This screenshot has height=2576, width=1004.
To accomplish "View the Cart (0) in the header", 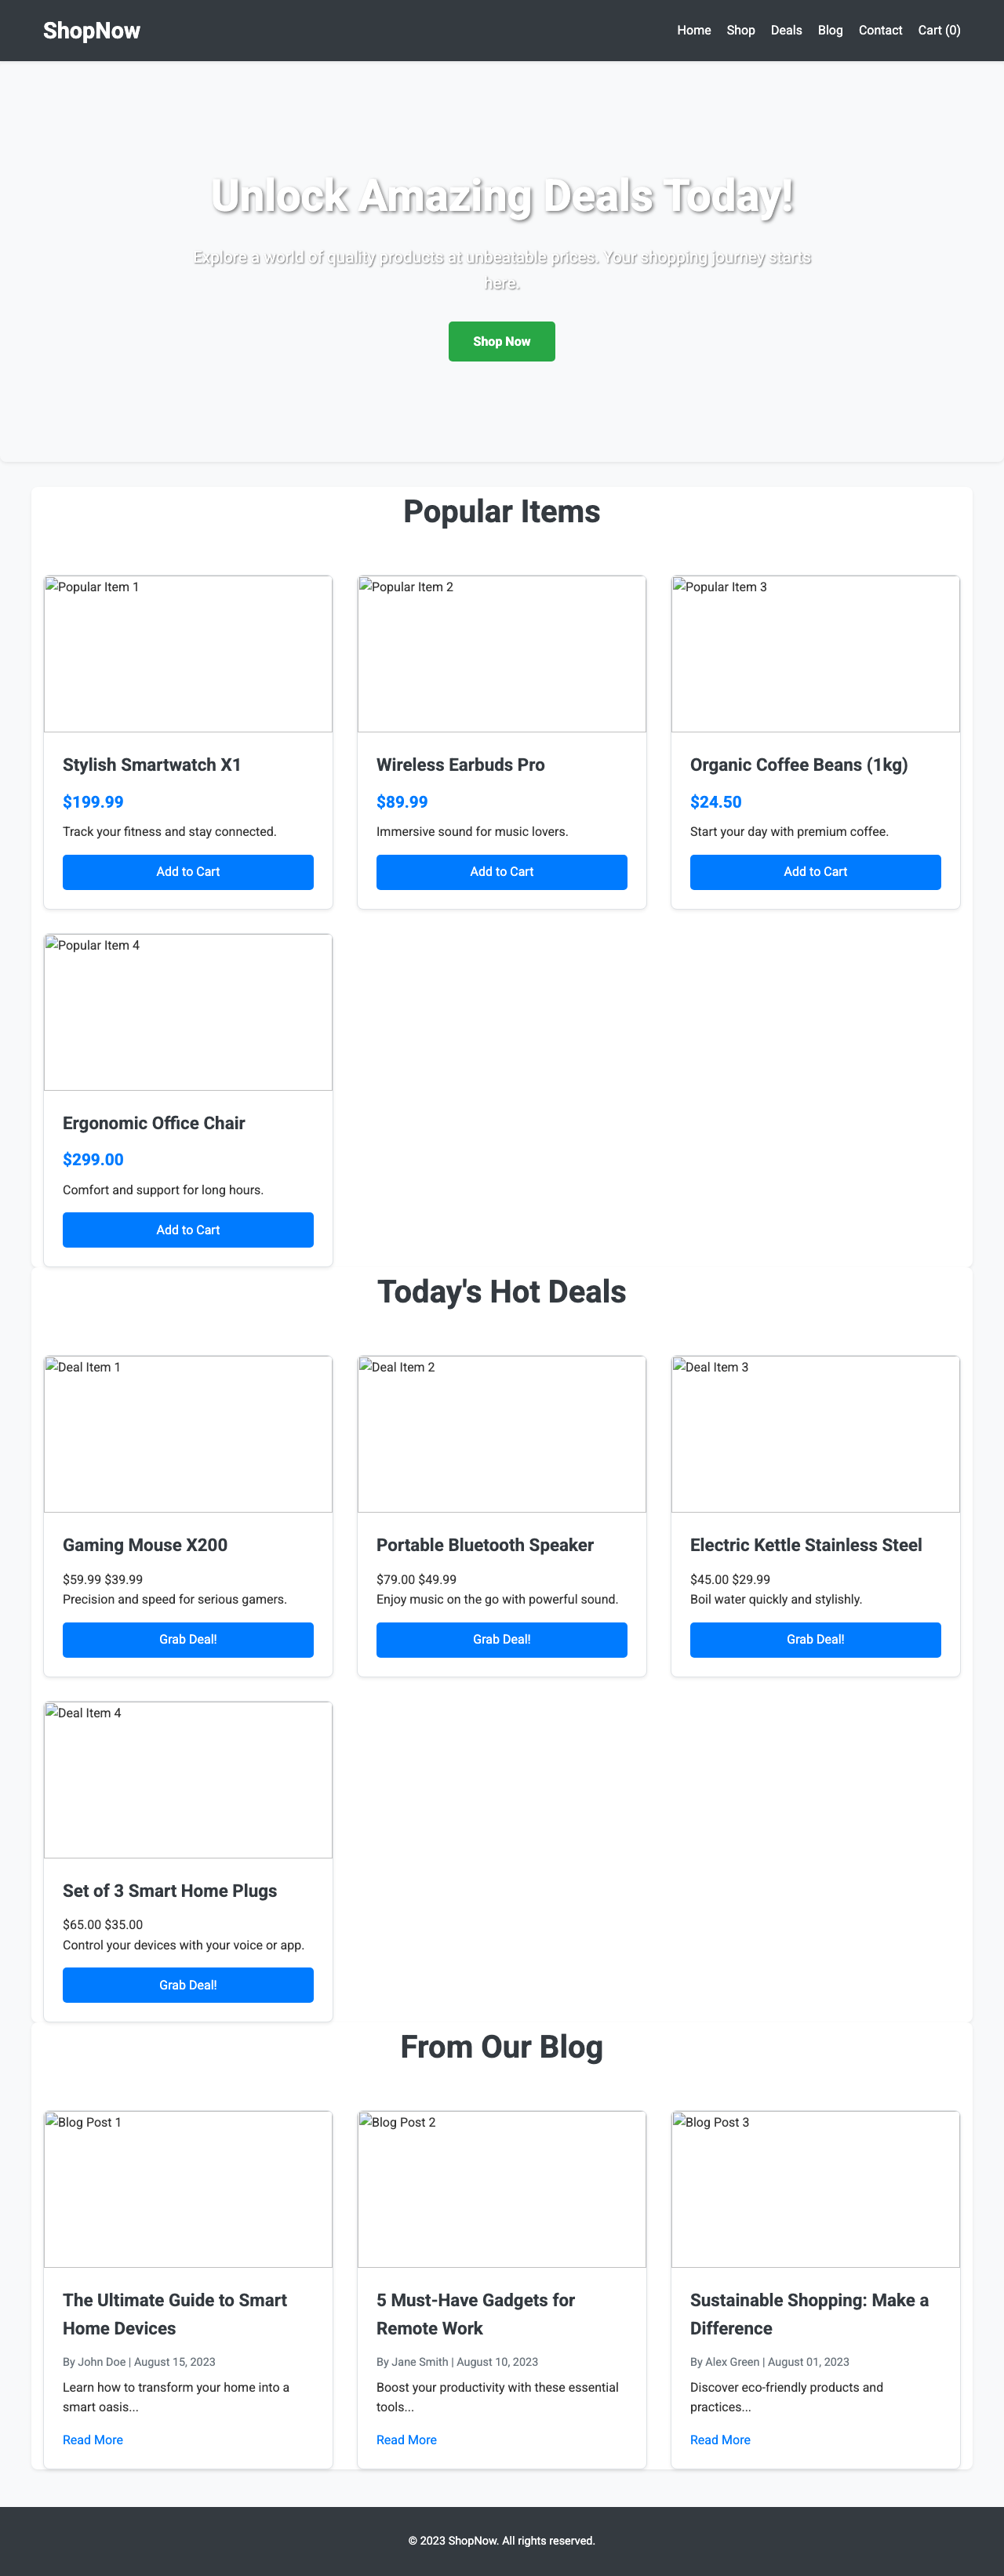I will pos(938,30).
